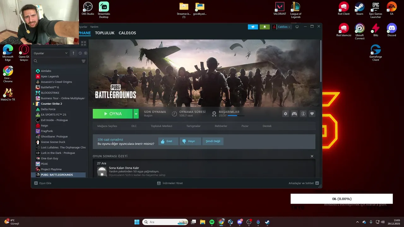Open Yardım menu in Steam
This screenshot has height=227, width=404.
pos(94,27)
